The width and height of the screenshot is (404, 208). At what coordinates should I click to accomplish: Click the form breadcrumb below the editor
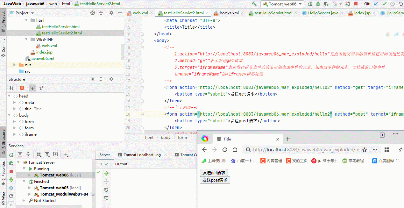[182, 137]
